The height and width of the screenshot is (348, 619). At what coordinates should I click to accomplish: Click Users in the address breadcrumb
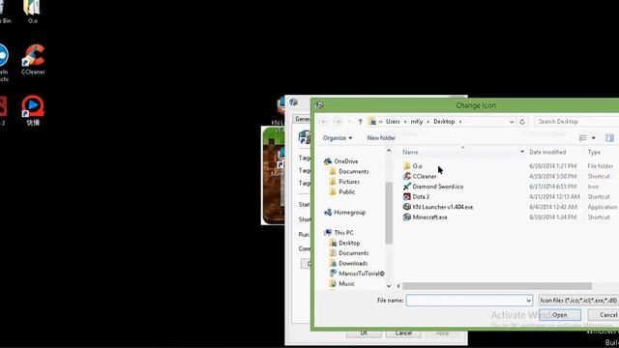point(393,122)
